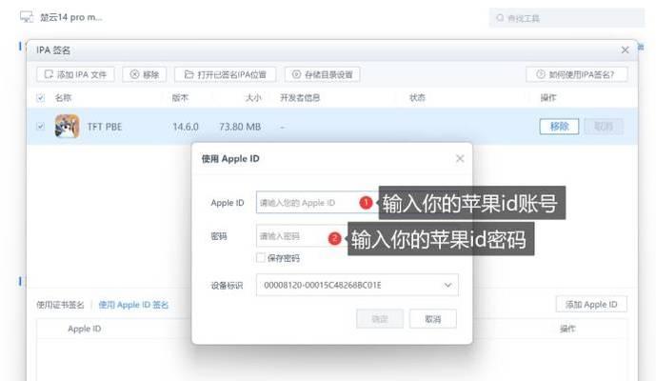Click the 取消 button in dialog

433,319
